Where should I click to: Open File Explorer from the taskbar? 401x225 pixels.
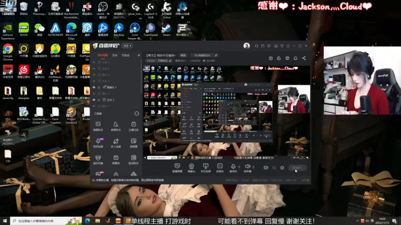pyautogui.click(x=98, y=220)
